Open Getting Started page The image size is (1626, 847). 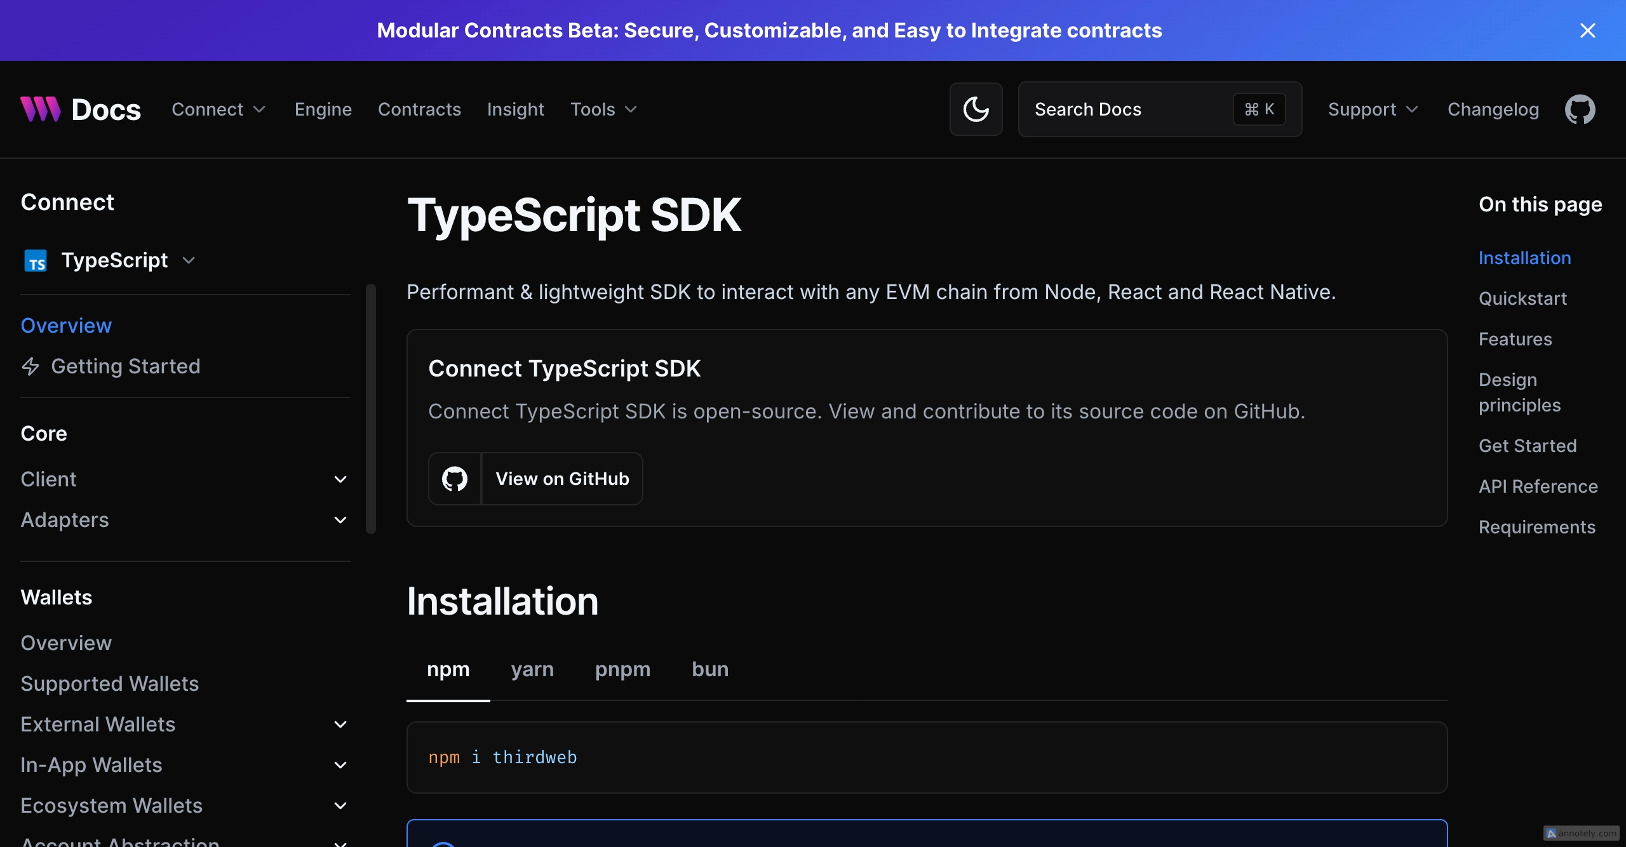point(126,366)
